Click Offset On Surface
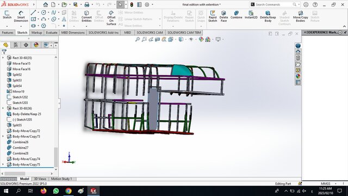 (111, 17)
